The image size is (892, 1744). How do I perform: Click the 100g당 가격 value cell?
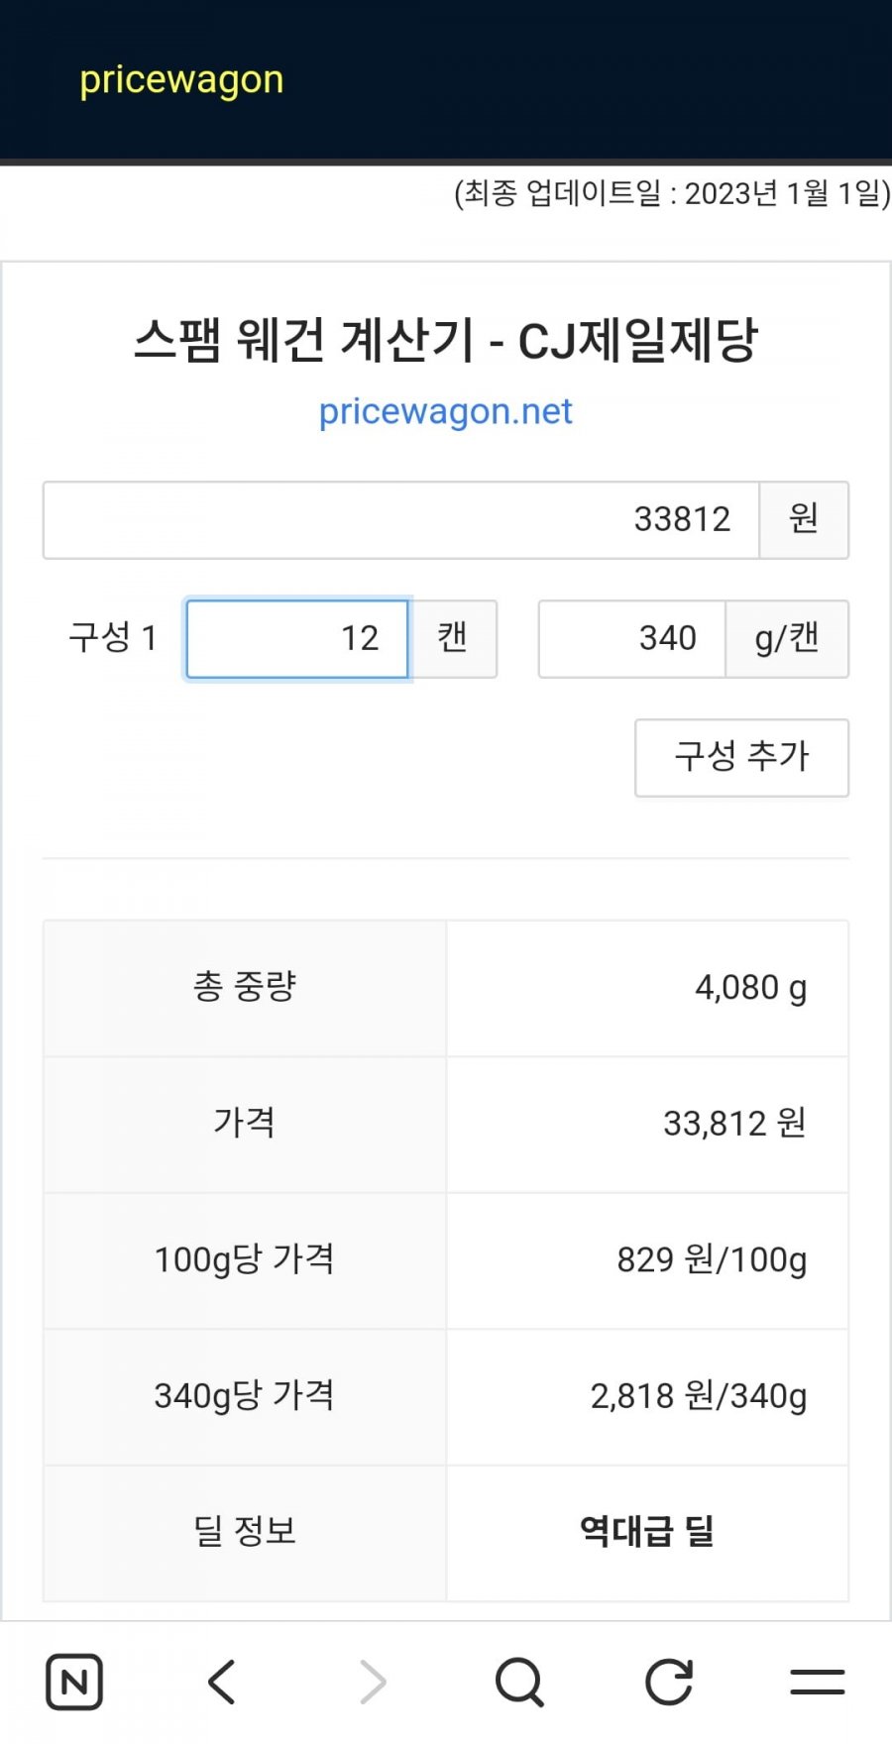tap(711, 1260)
